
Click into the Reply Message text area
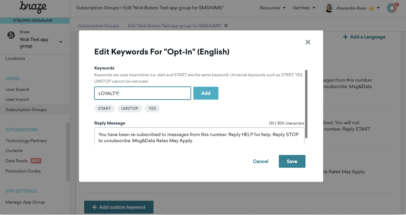click(199, 136)
